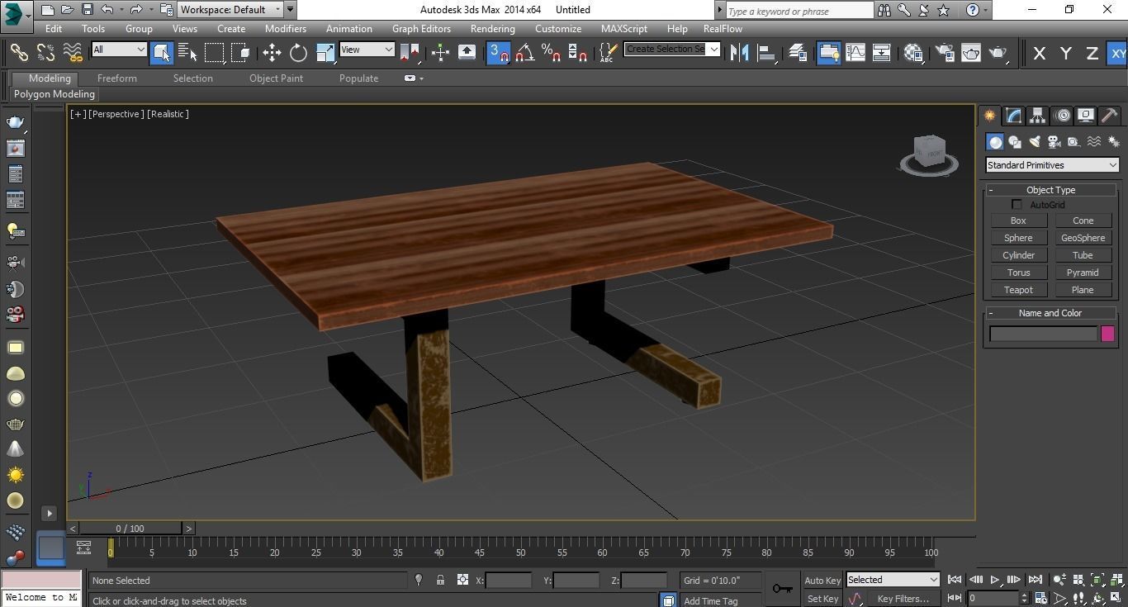Screen dimensions: 1128x607
Task: Open the Workspace: Default dropdown
Action: [x=230, y=10]
